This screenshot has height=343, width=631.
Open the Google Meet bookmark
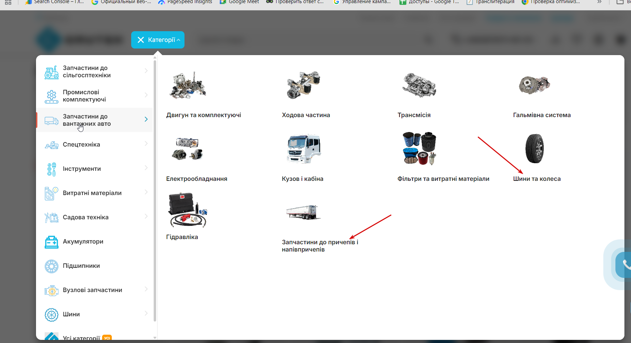click(239, 2)
